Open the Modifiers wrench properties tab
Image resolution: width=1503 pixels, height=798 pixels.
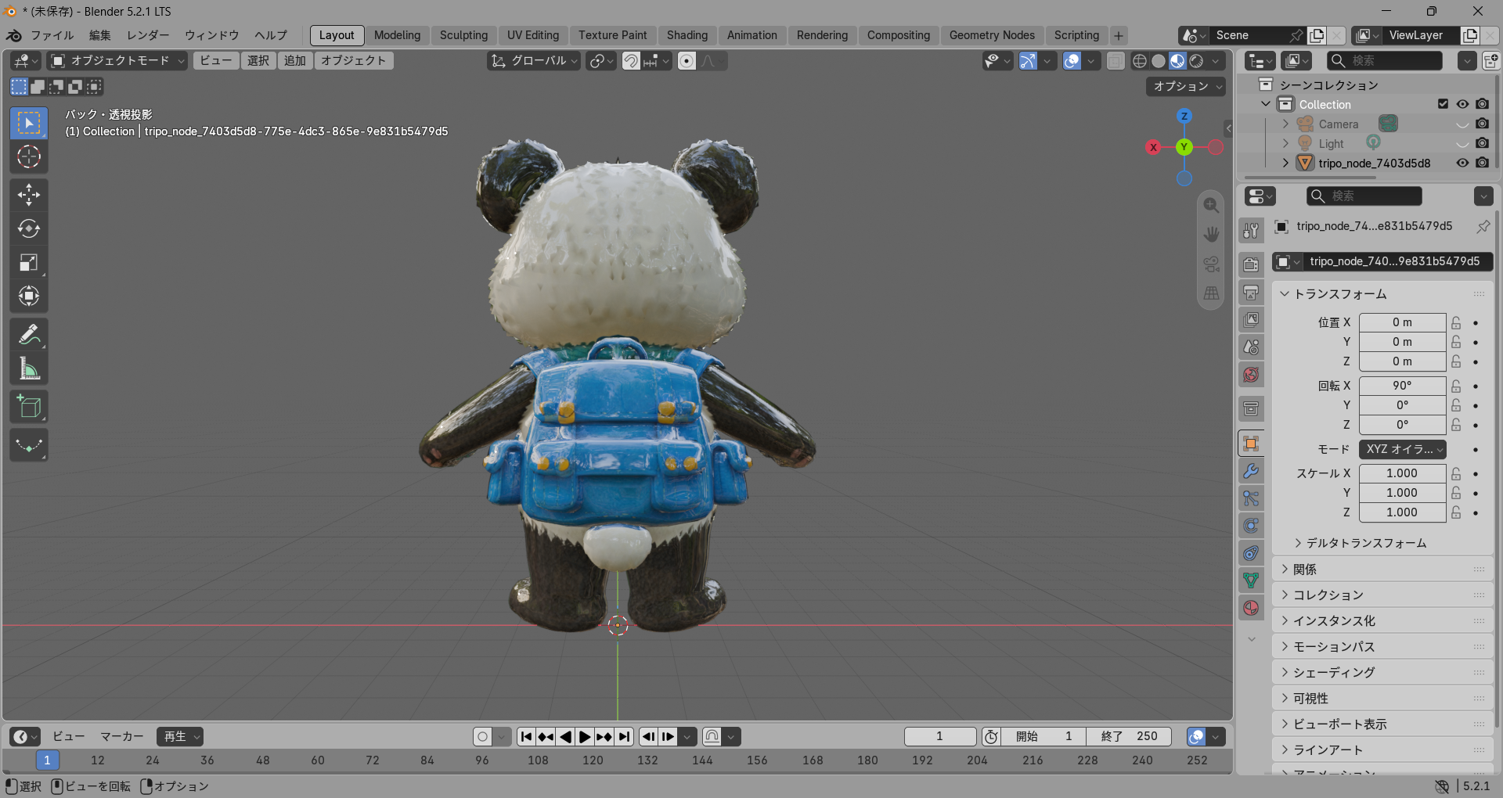(1251, 471)
